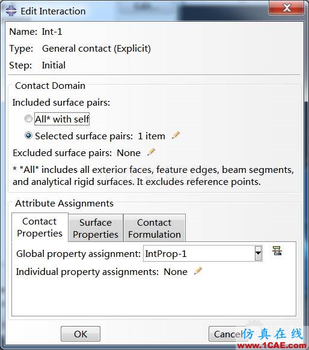This screenshot has width=309, height=350.
Task: Open the Surface Properties tab
Action: point(96,228)
